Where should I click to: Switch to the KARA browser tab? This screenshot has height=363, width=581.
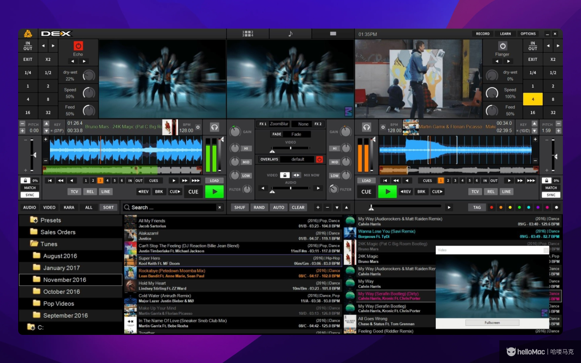coord(69,207)
